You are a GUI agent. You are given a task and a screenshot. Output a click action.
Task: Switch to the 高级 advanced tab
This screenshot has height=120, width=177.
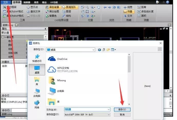[x=36, y=2]
